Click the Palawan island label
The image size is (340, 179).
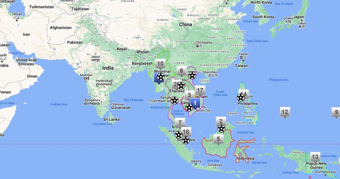[x=233, y=113]
